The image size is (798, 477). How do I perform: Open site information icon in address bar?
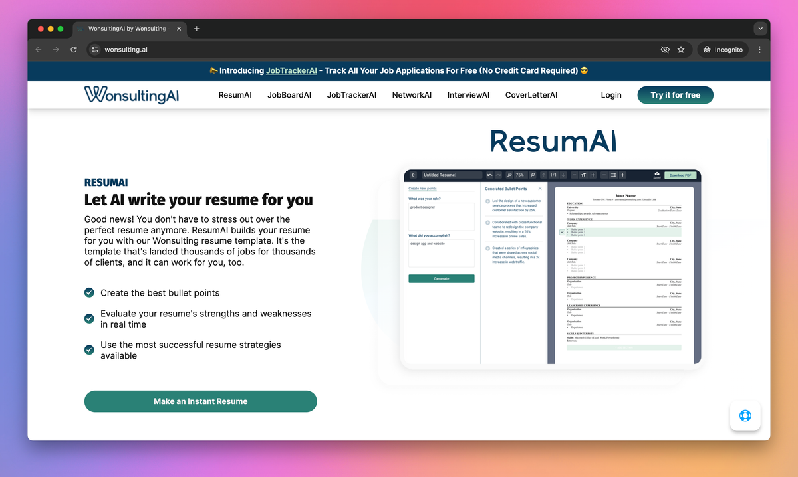click(x=94, y=50)
